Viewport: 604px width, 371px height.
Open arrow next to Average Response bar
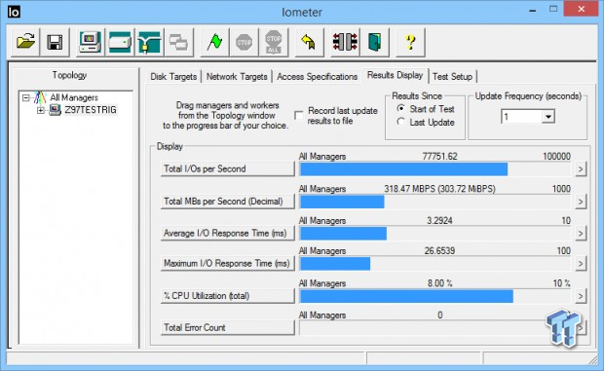point(581,234)
